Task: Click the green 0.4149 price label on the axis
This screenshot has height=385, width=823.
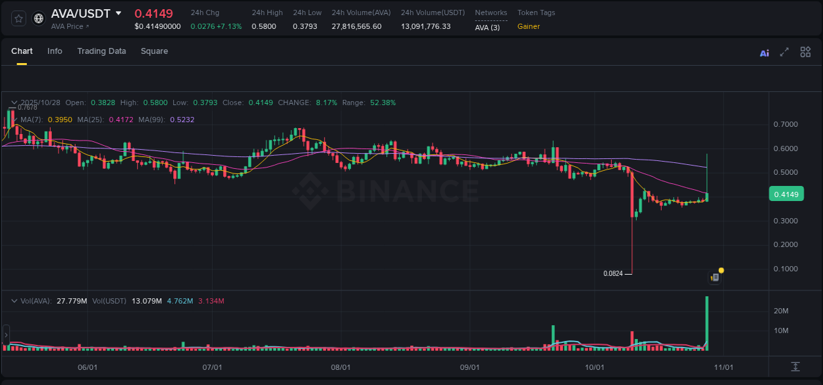Action: (786, 194)
